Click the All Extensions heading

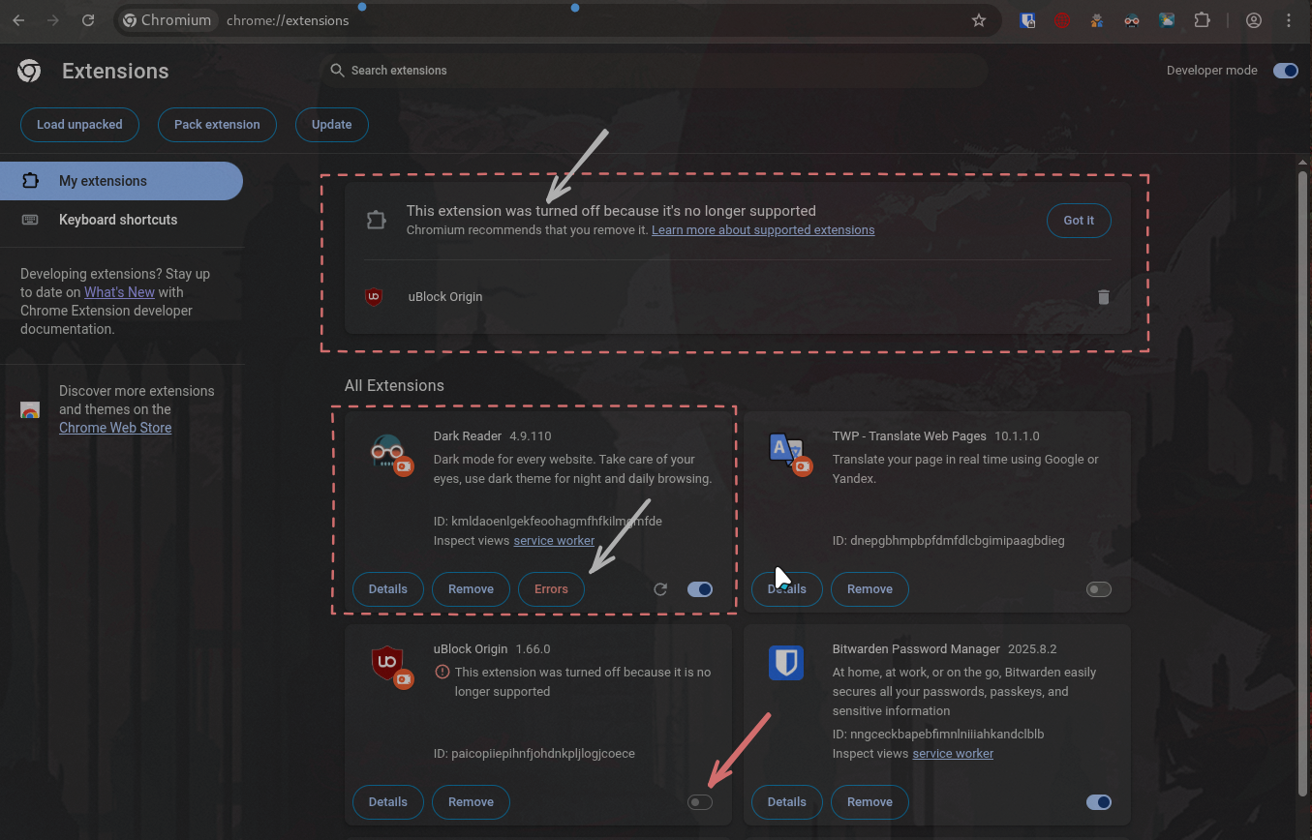(394, 385)
